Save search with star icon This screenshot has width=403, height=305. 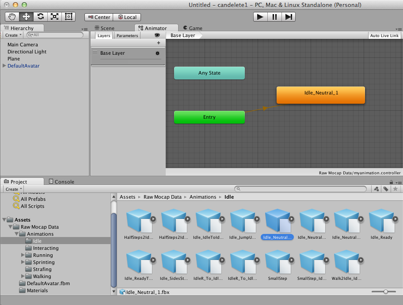pyautogui.click(x=395, y=189)
